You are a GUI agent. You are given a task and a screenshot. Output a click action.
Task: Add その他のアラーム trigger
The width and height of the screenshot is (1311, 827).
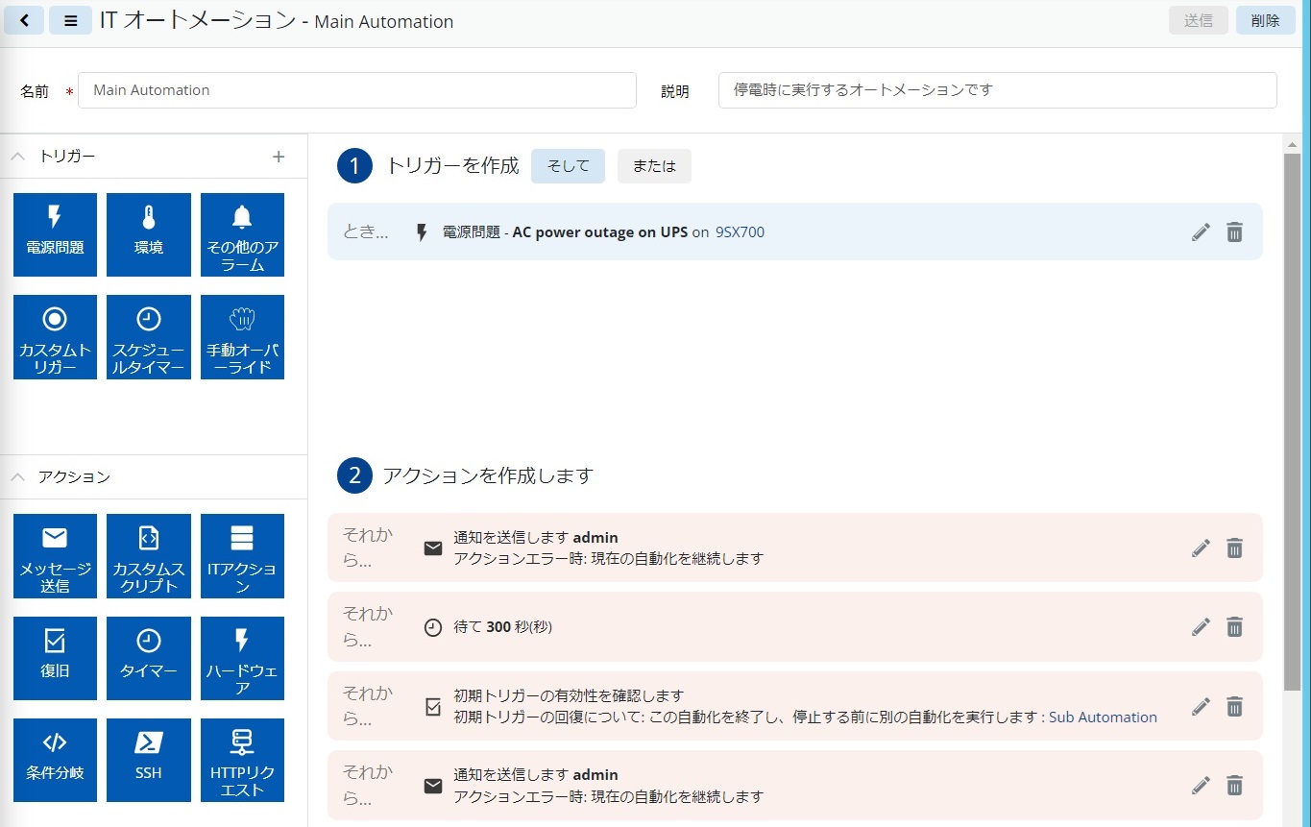(242, 234)
